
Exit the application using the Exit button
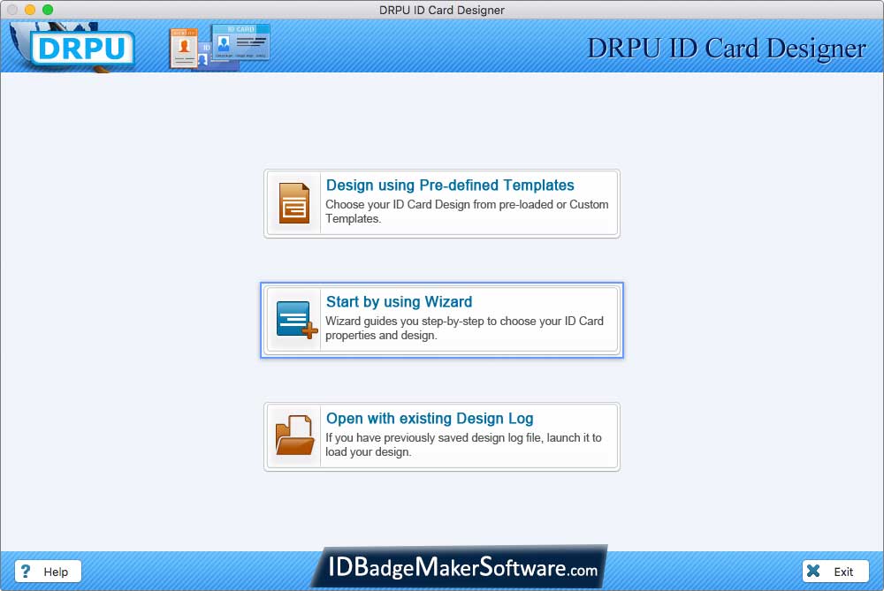click(835, 572)
